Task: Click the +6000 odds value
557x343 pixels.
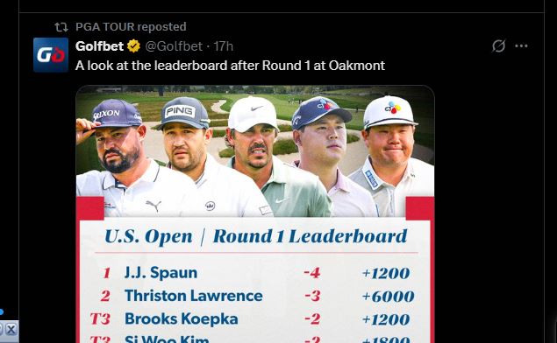Action: 388,297
